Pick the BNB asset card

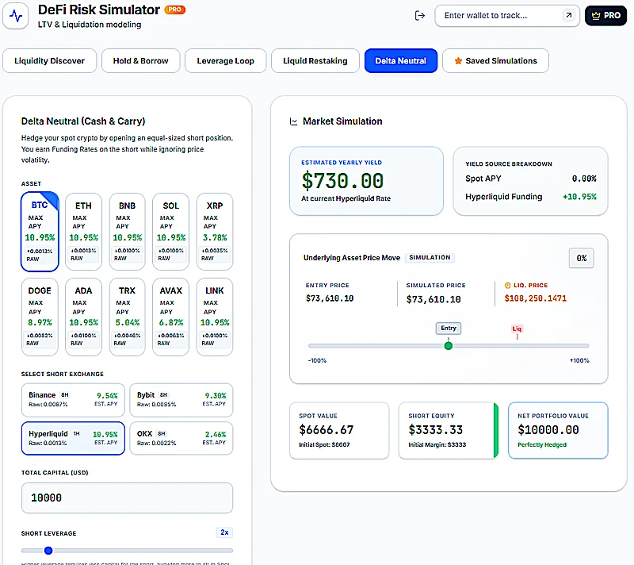(x=127, y=232)
